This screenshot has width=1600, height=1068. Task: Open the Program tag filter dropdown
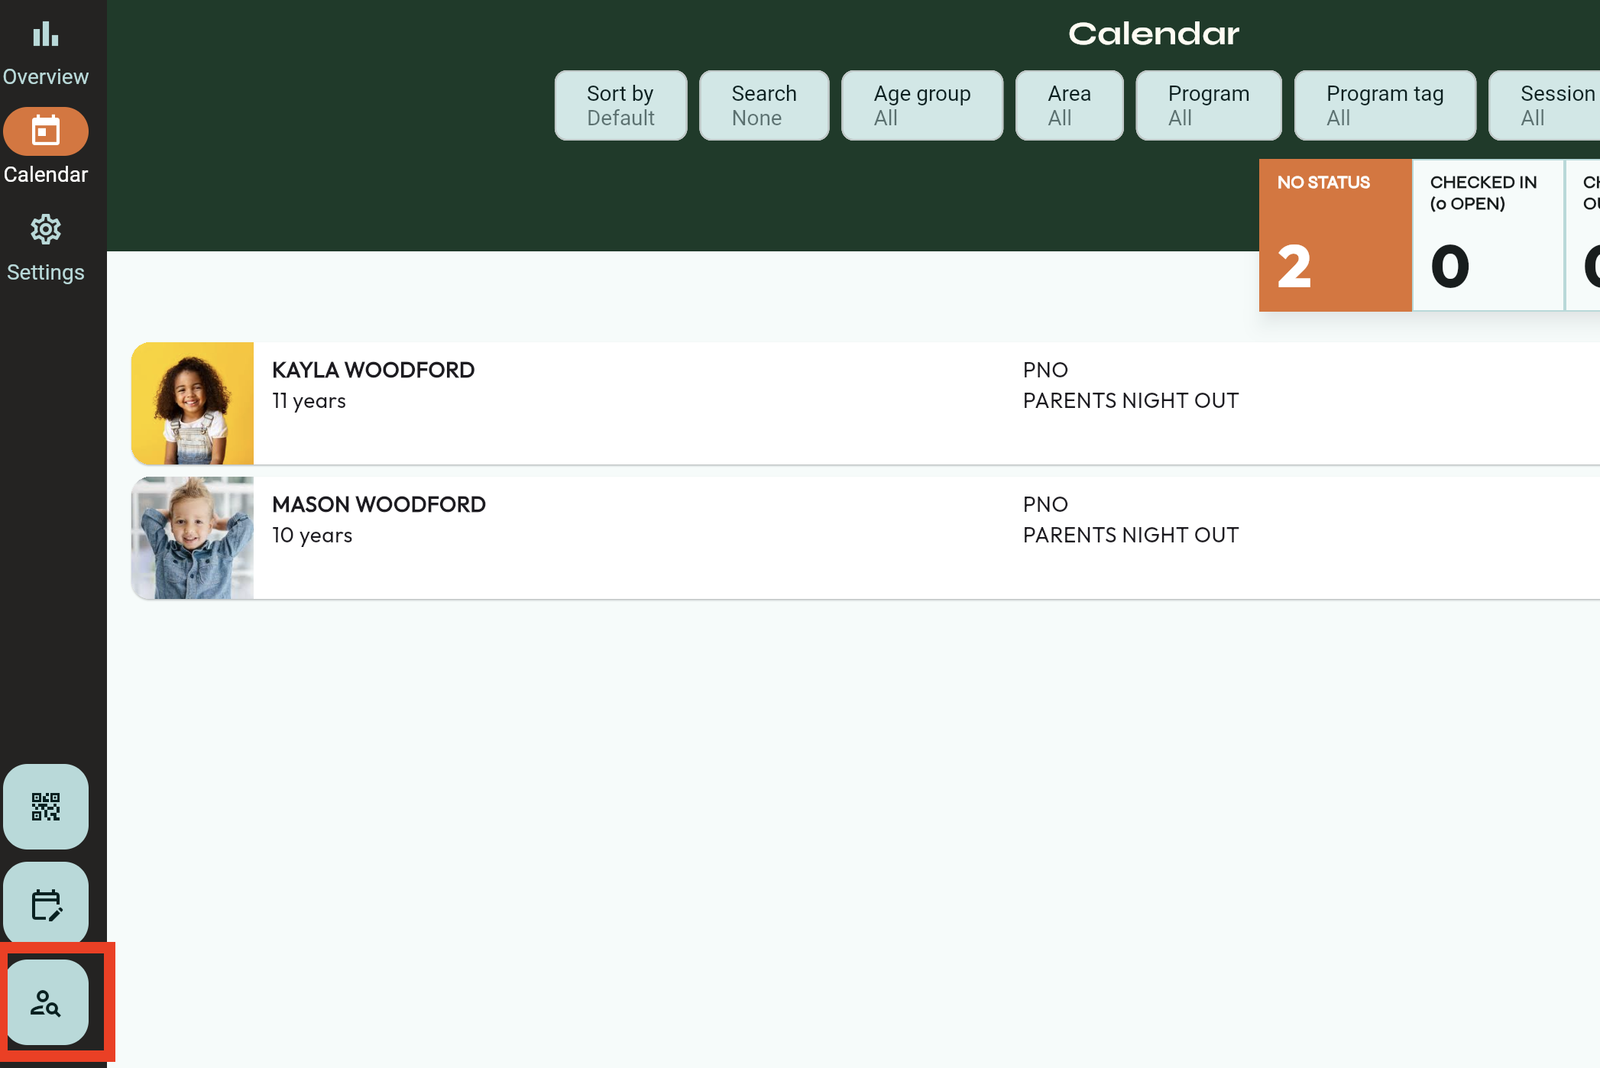coord(1385,105)
